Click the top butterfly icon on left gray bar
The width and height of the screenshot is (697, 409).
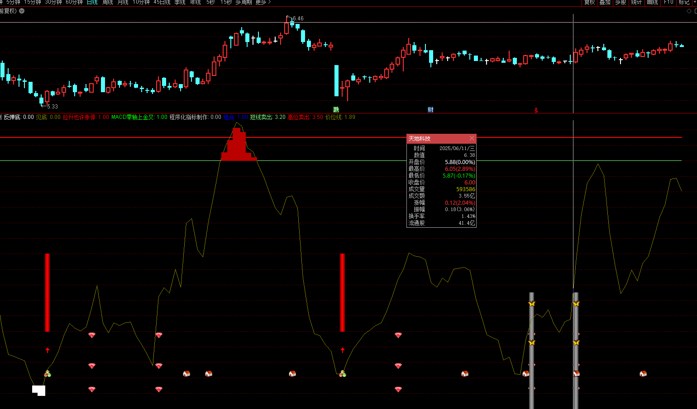coord(532,304)
